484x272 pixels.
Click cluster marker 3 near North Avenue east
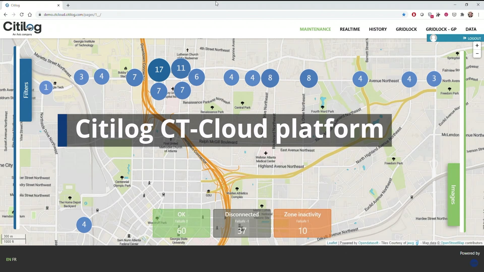pyautogui.click(x=434, y=79)
